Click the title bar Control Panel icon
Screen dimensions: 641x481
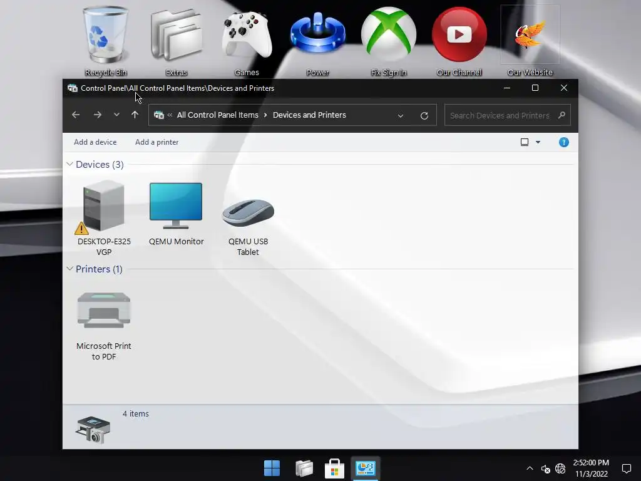pos(73,88)
